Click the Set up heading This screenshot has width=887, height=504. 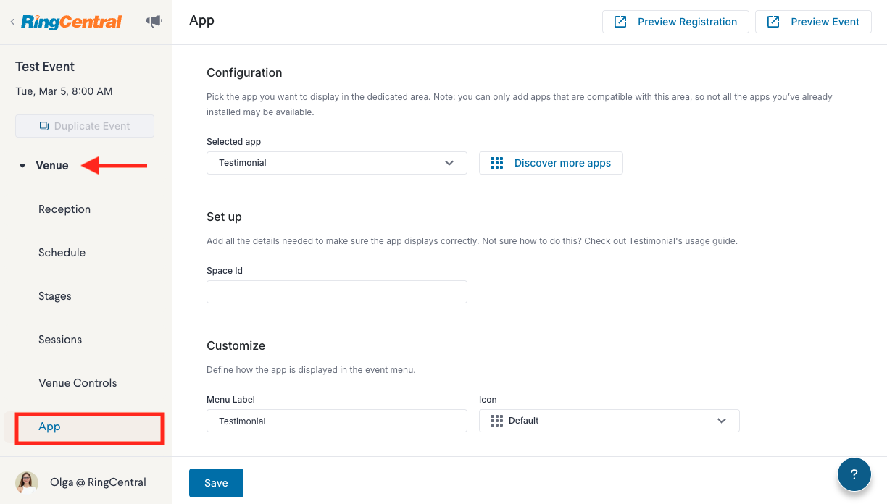[x=224, y=217]
